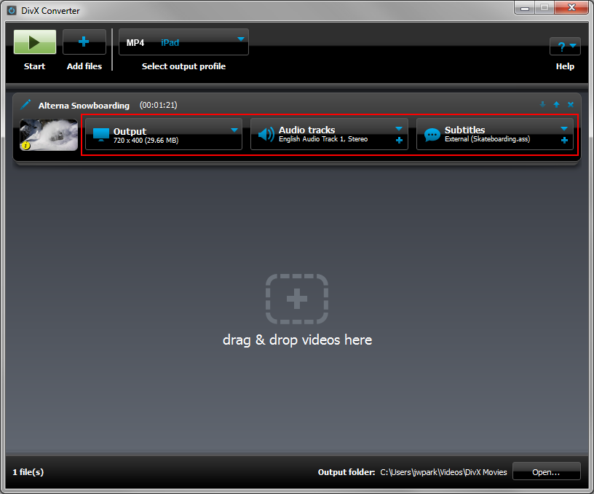Screen dimensions: 594x494
Task: Open the Help question mark menu
Action: 565,46
